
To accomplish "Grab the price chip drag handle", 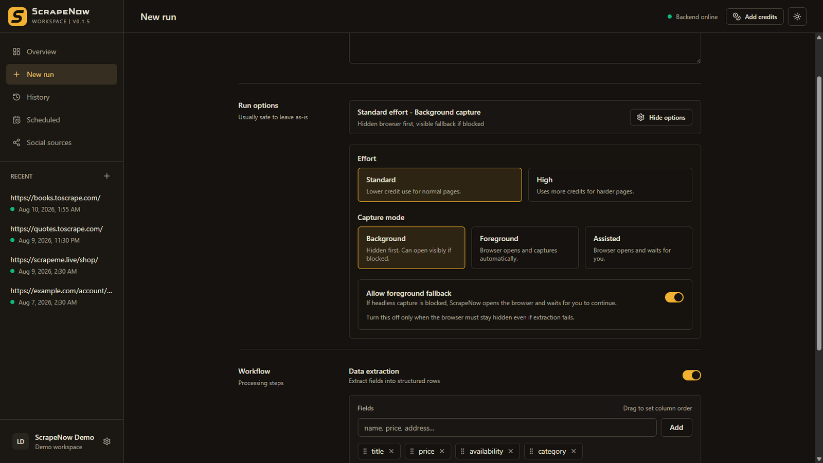I will [x=412, y=451].
